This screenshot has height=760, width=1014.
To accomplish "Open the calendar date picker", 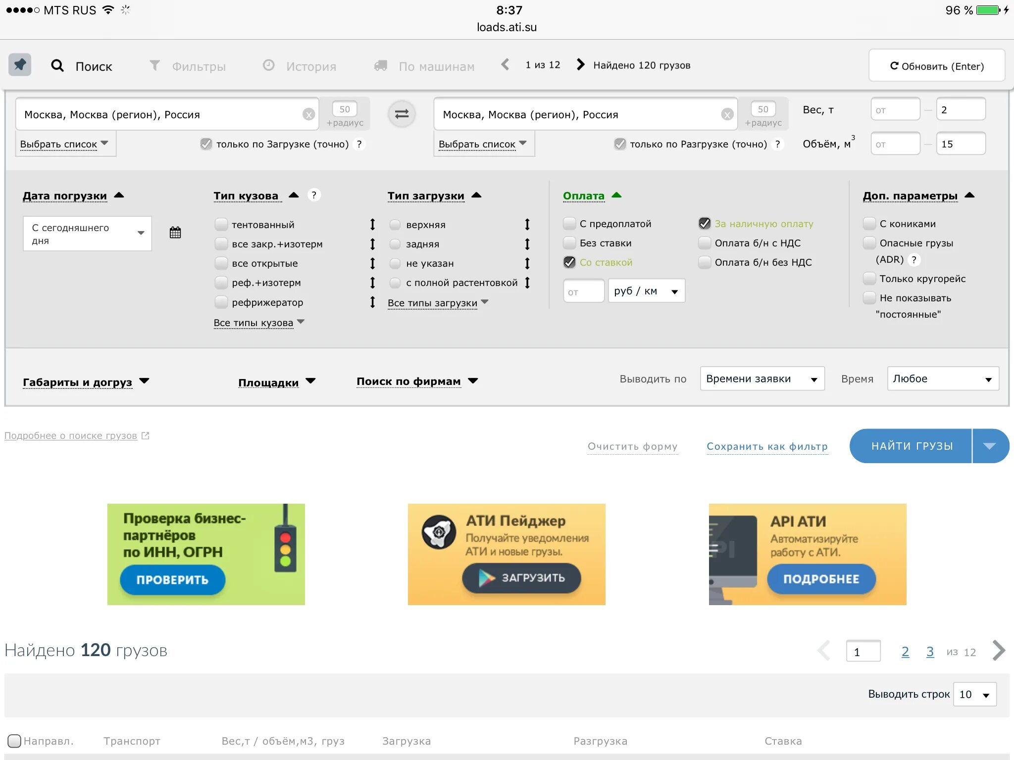I will tap(175, 233).
